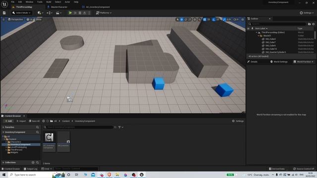Click the Stop play button
317x178 pixels.
80,13
